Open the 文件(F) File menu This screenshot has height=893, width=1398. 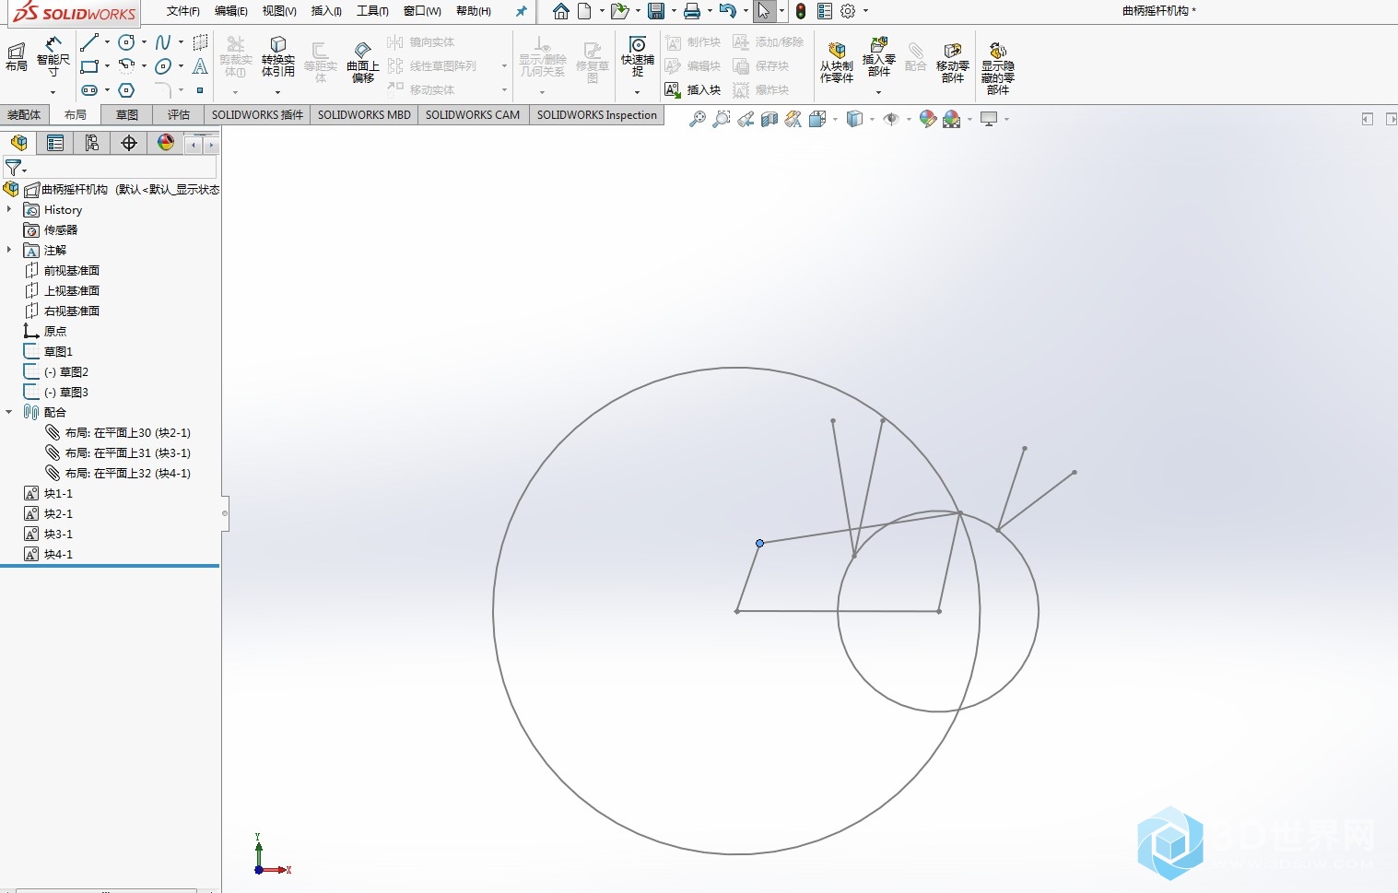[x=182, y=11]
